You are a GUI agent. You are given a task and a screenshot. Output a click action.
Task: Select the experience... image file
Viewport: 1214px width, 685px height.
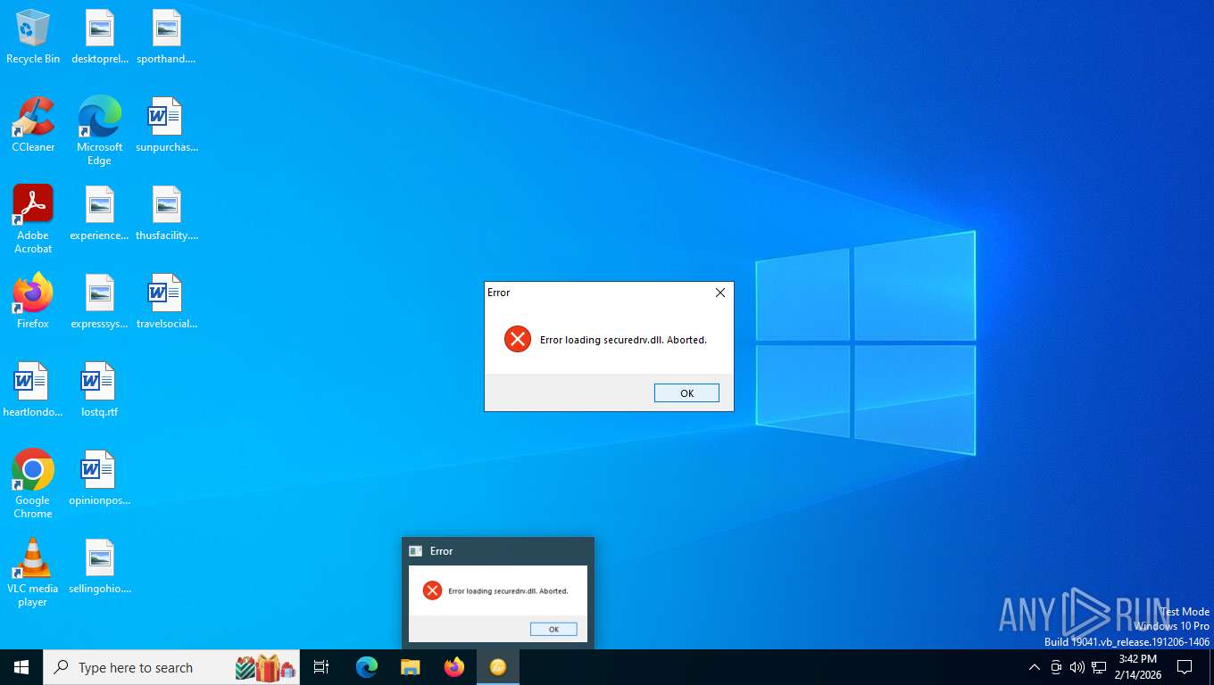coord(99,214)
